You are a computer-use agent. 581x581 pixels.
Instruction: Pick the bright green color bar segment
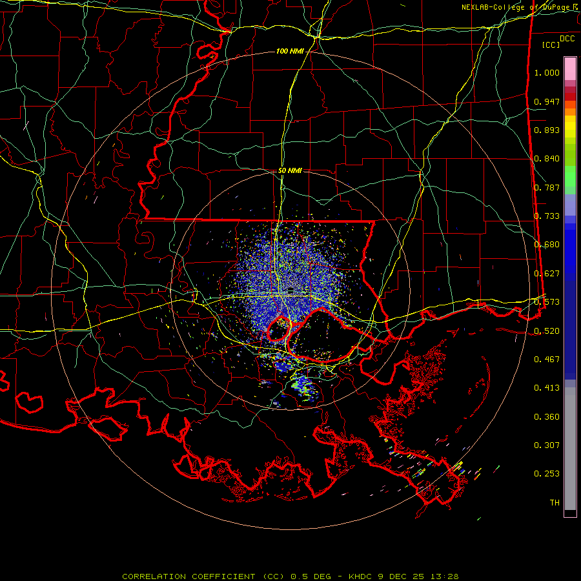pos(570,176)
